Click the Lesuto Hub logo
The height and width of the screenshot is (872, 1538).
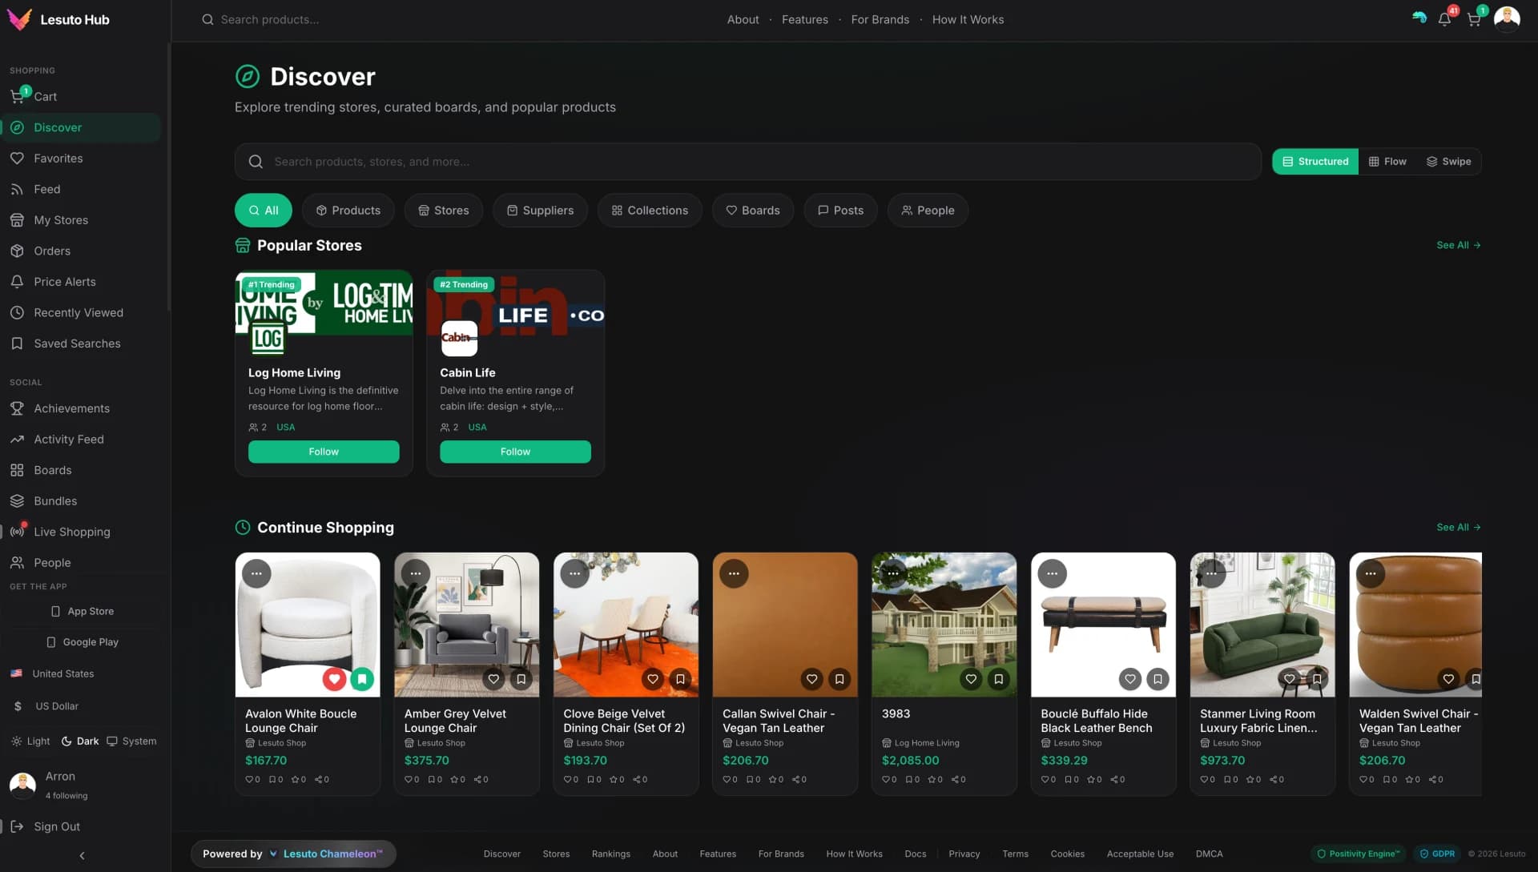(58, 19)
